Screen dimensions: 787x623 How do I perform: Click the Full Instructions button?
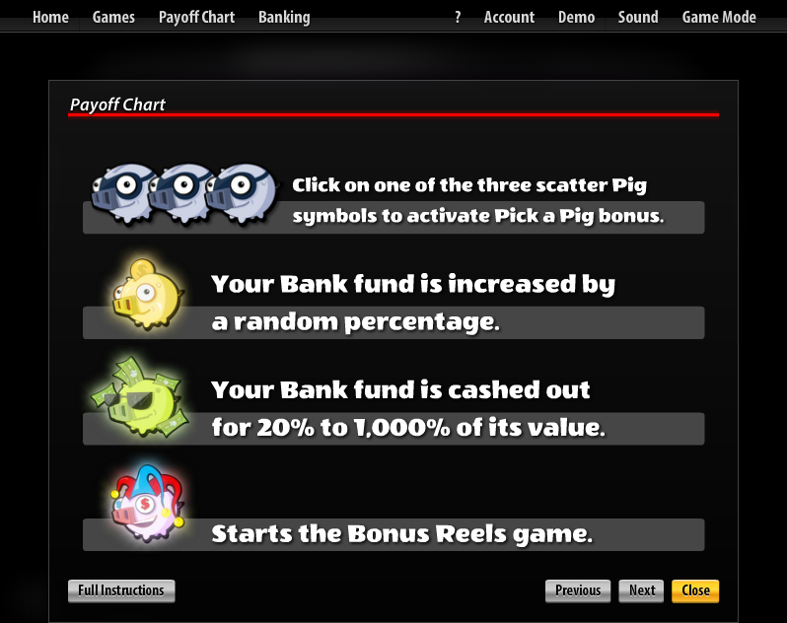121,590
